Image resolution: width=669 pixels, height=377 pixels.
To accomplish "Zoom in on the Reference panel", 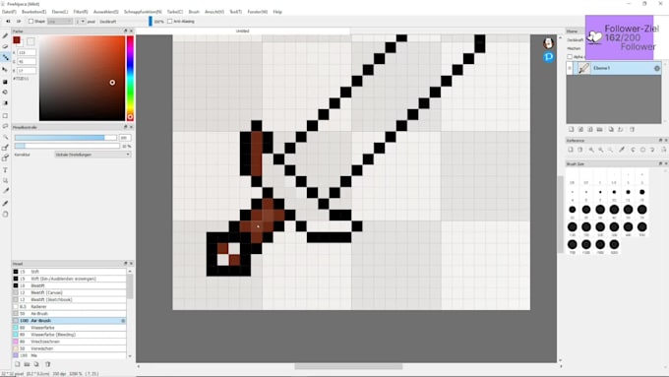I will (x=591, y=150).
